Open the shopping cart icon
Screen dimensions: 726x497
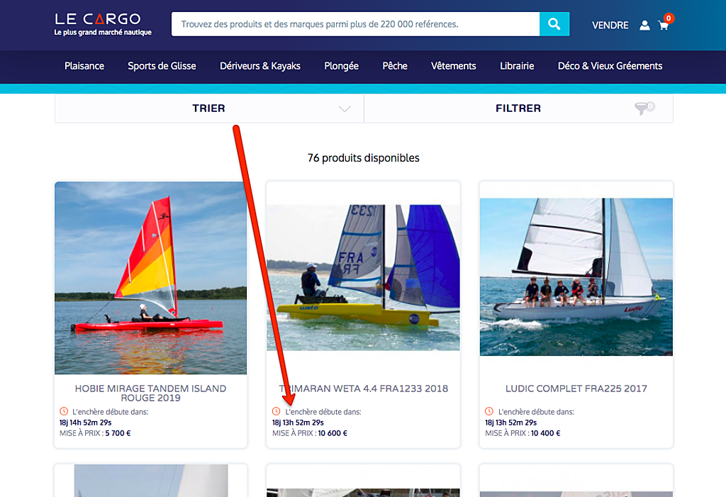[663, 26]
